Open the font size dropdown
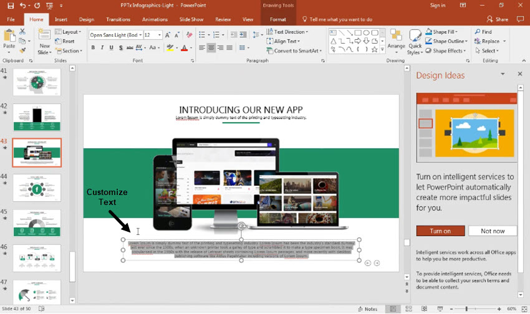The width and height of the screenshot is (530, 314). 159,35
